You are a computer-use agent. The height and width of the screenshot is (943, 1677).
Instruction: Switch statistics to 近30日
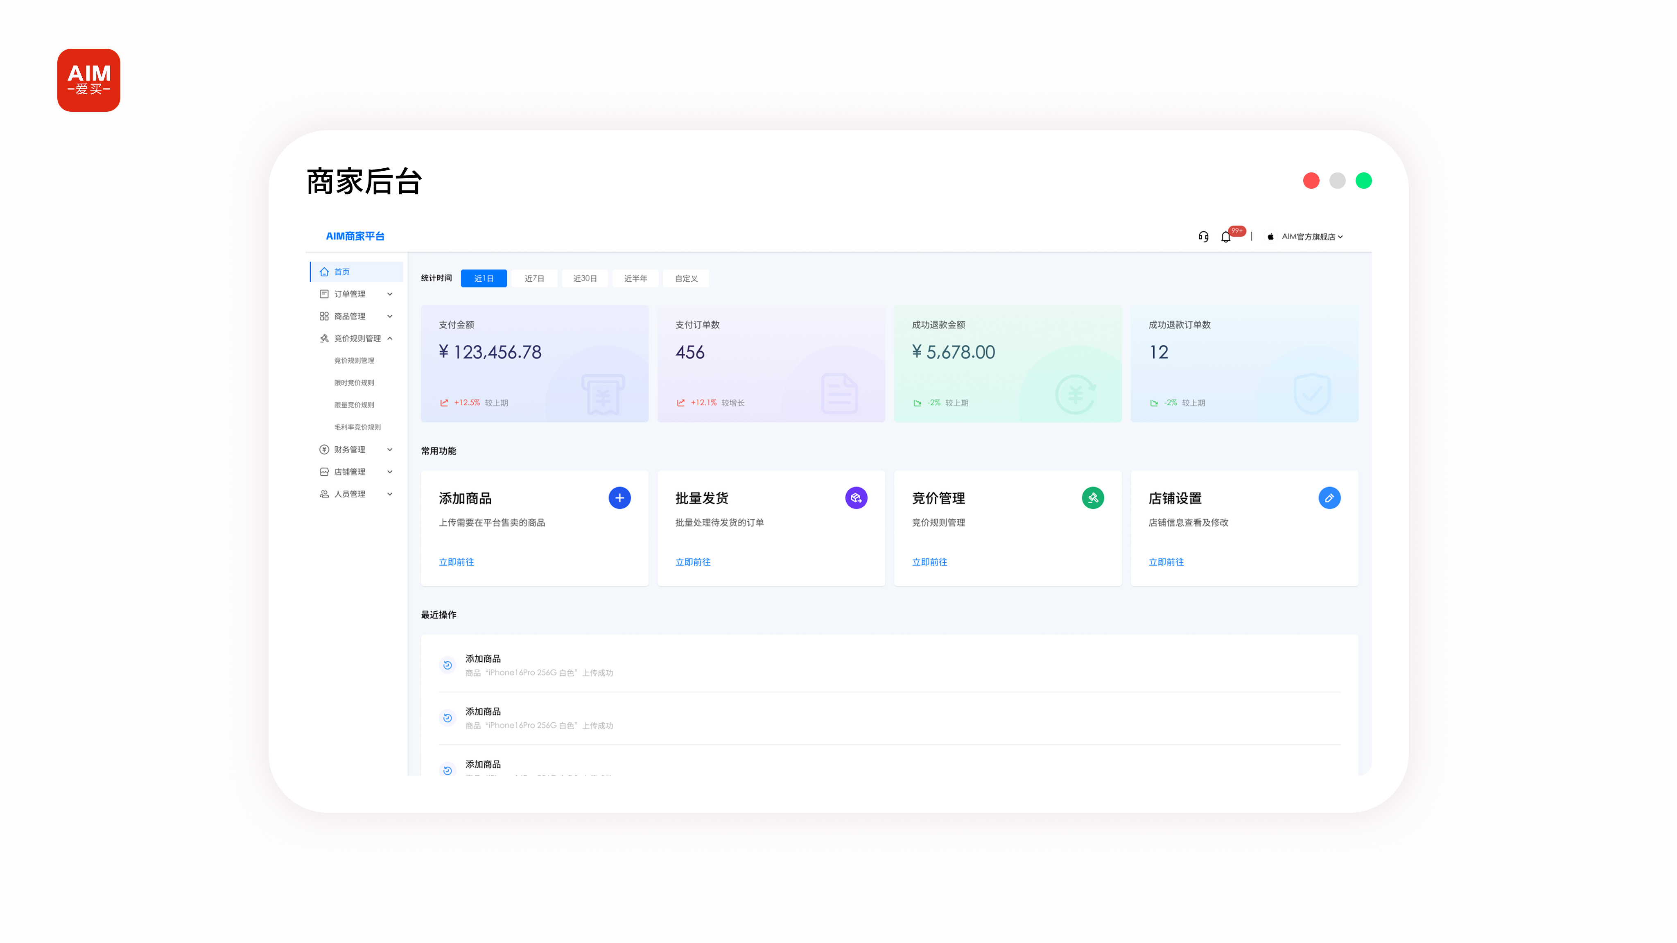pos(585,278)
